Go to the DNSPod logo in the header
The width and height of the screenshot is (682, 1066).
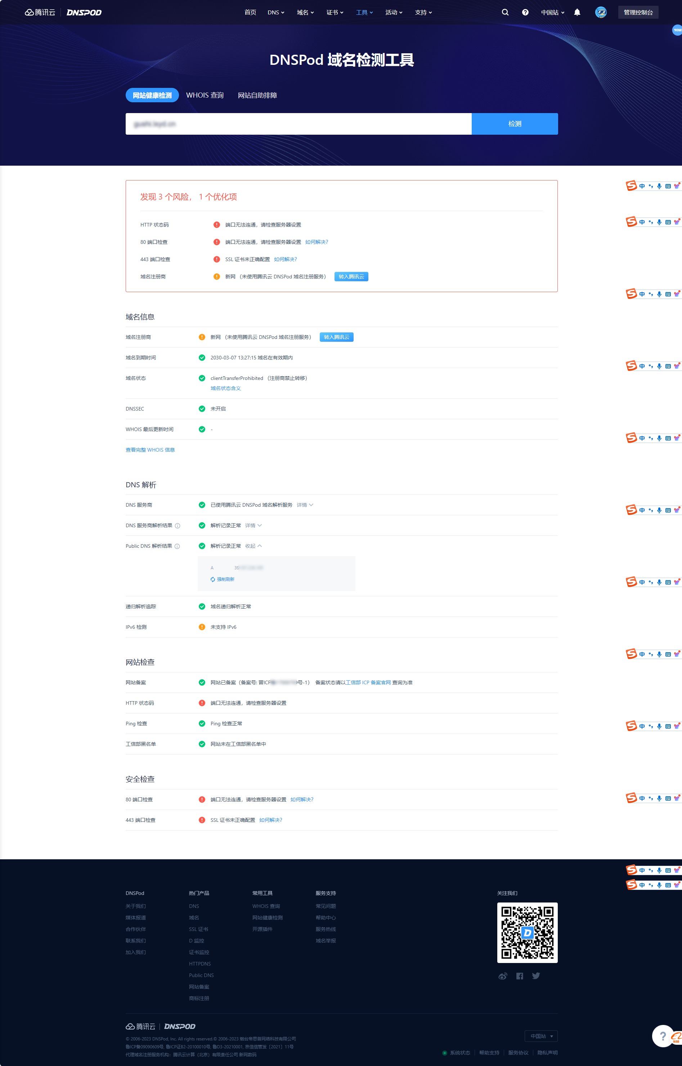pyautogui.click(x=84, y=12)
